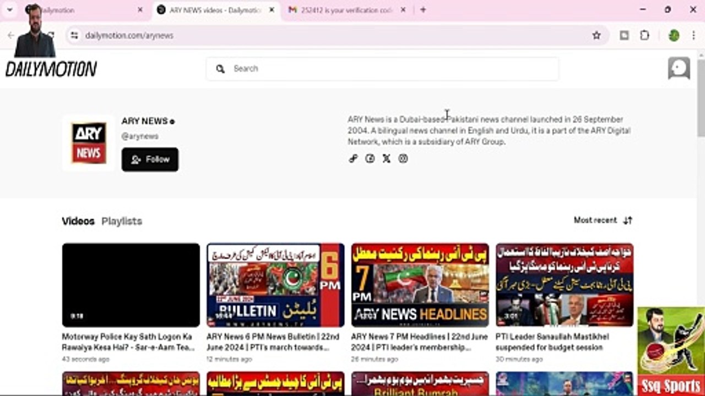
Task: Click the @arynews channel handle
Action: point(140,136)
